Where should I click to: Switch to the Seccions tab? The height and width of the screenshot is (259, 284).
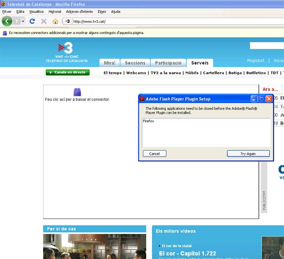[135, 63]
